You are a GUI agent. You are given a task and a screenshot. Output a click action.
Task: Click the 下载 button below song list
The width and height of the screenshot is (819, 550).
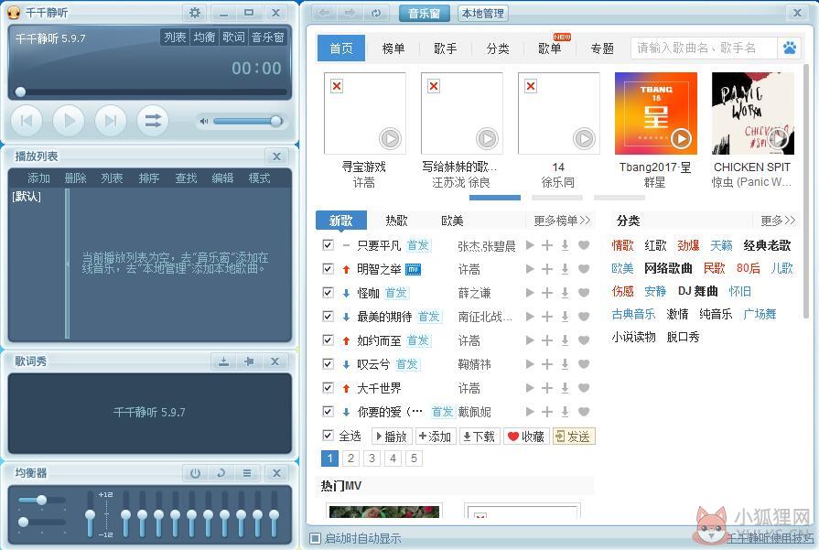coord(480,437)
